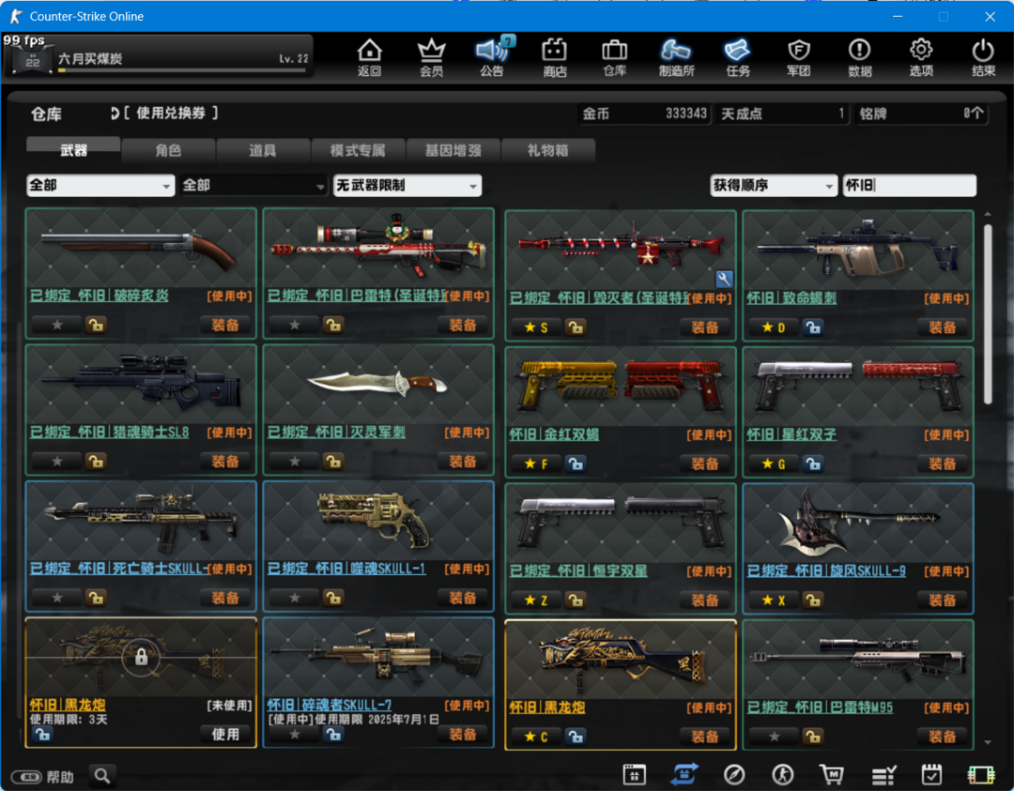
Task: Open the 获得顺序 sort dropdown
Action: click(774, 186)
